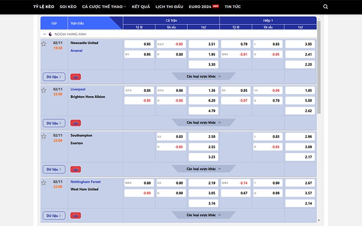Go to Soi Kèo menu item

click(68, 7)
